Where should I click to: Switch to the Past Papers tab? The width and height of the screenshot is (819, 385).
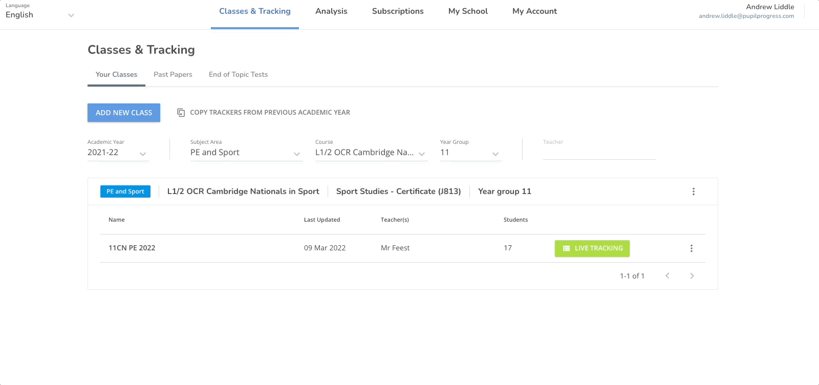click(173, 75)
